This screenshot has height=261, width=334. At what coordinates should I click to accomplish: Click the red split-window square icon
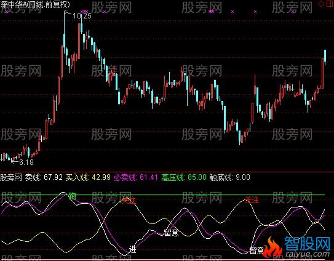tap(330, 4)
